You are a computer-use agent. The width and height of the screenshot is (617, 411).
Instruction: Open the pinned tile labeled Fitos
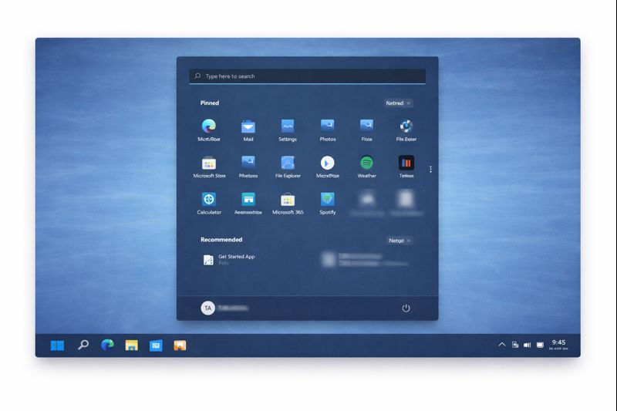tap(366, 130)
